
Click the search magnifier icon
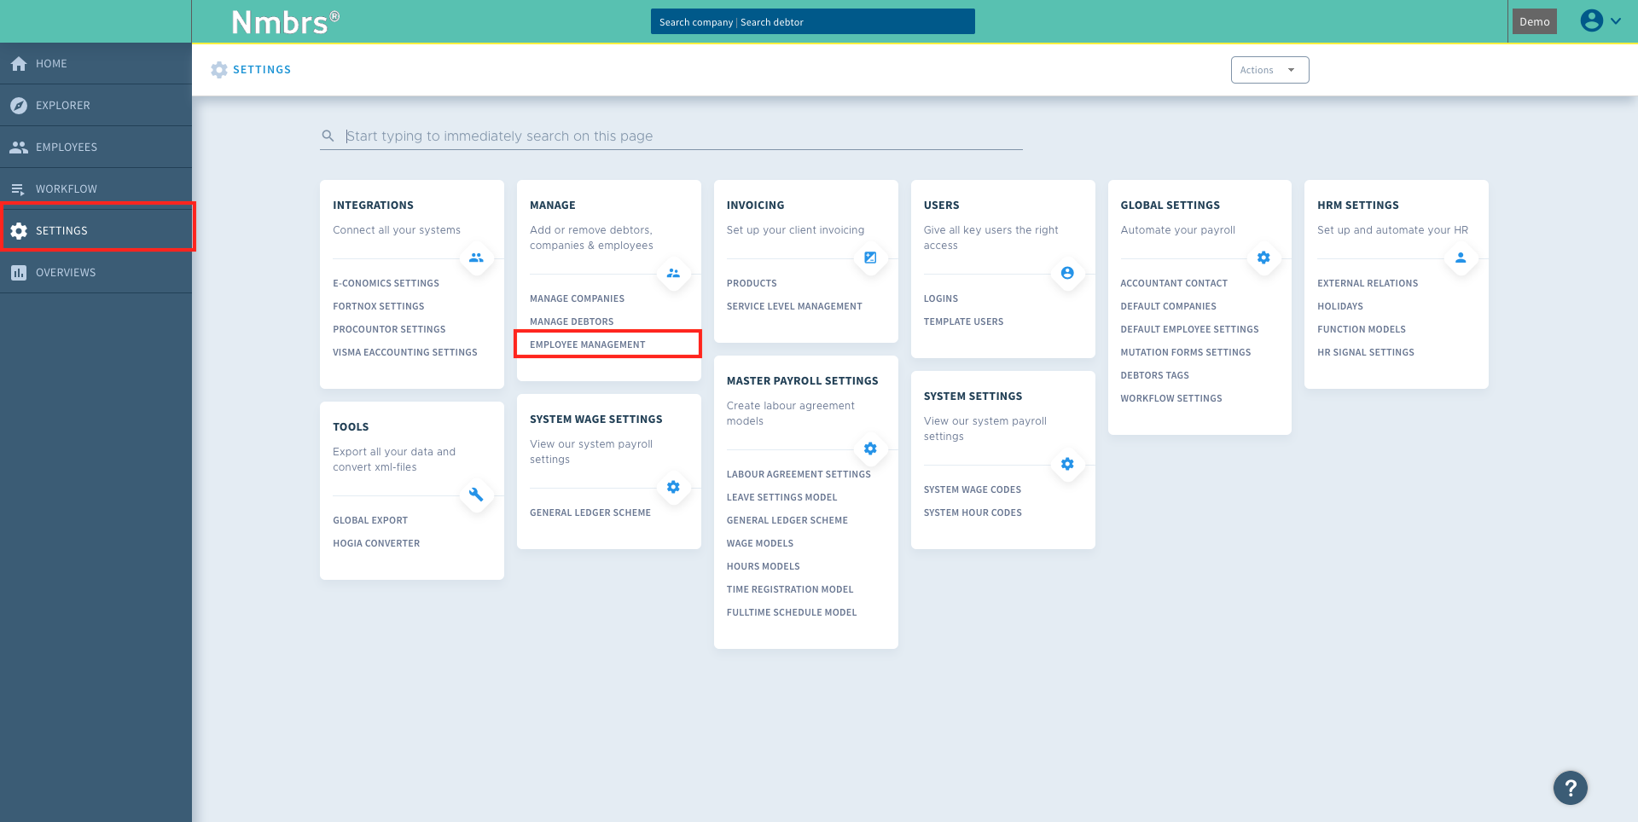point(328,136)
